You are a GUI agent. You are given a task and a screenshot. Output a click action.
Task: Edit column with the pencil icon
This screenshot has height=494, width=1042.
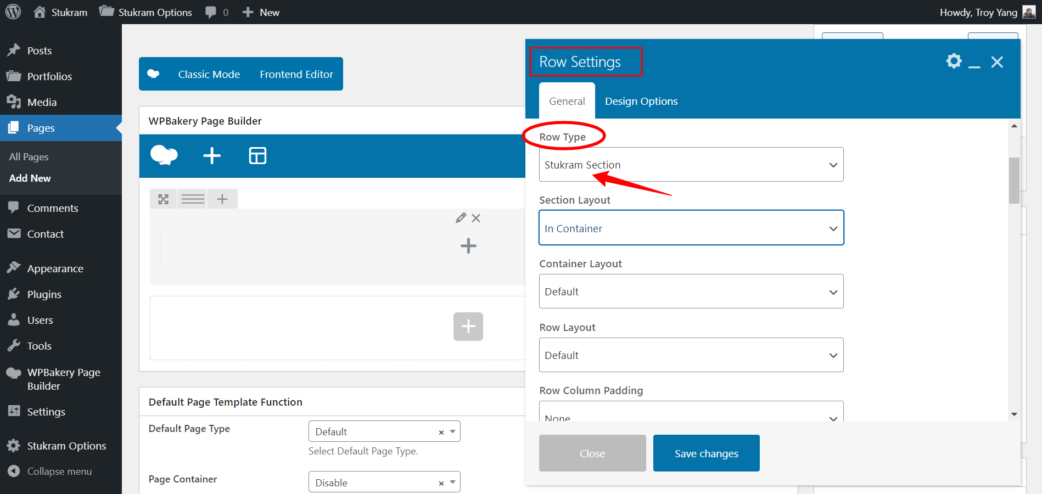click(461, 218)
